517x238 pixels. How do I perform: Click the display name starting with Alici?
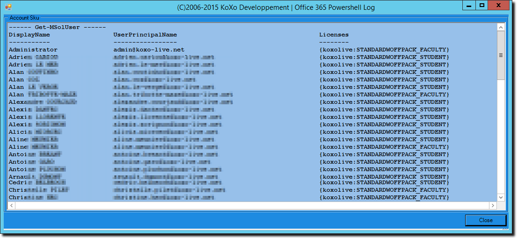[35, 132]
